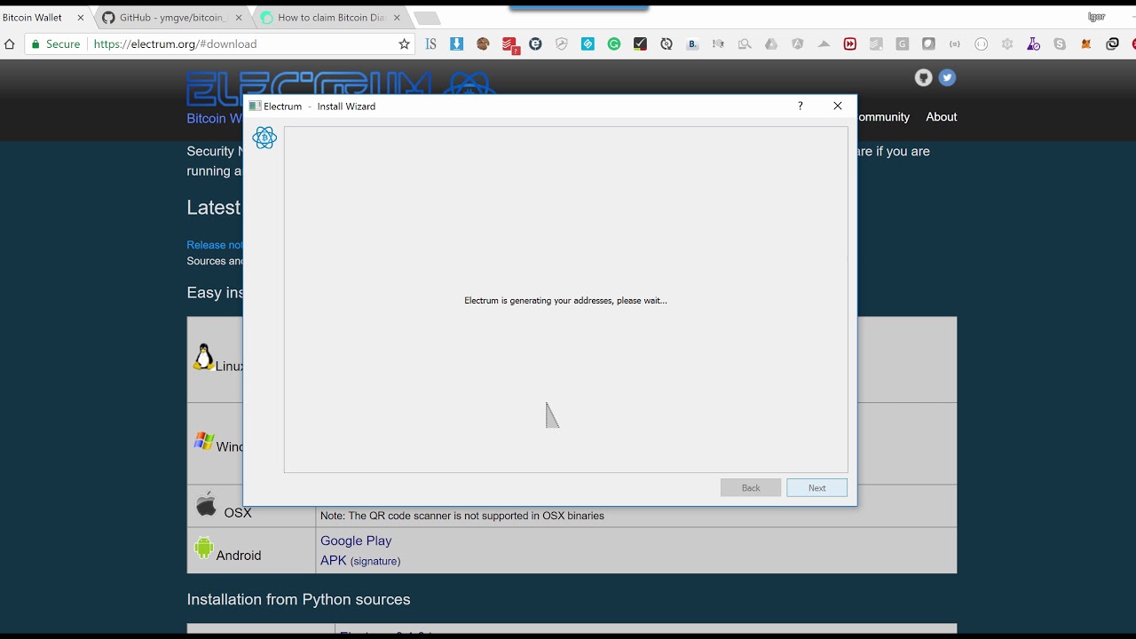Click the Next button in Install Wizard
1136x639 pixels.
816,488
